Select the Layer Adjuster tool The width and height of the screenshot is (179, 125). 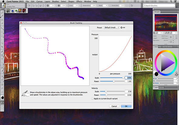pyautogui.click(x=2, y=28)
